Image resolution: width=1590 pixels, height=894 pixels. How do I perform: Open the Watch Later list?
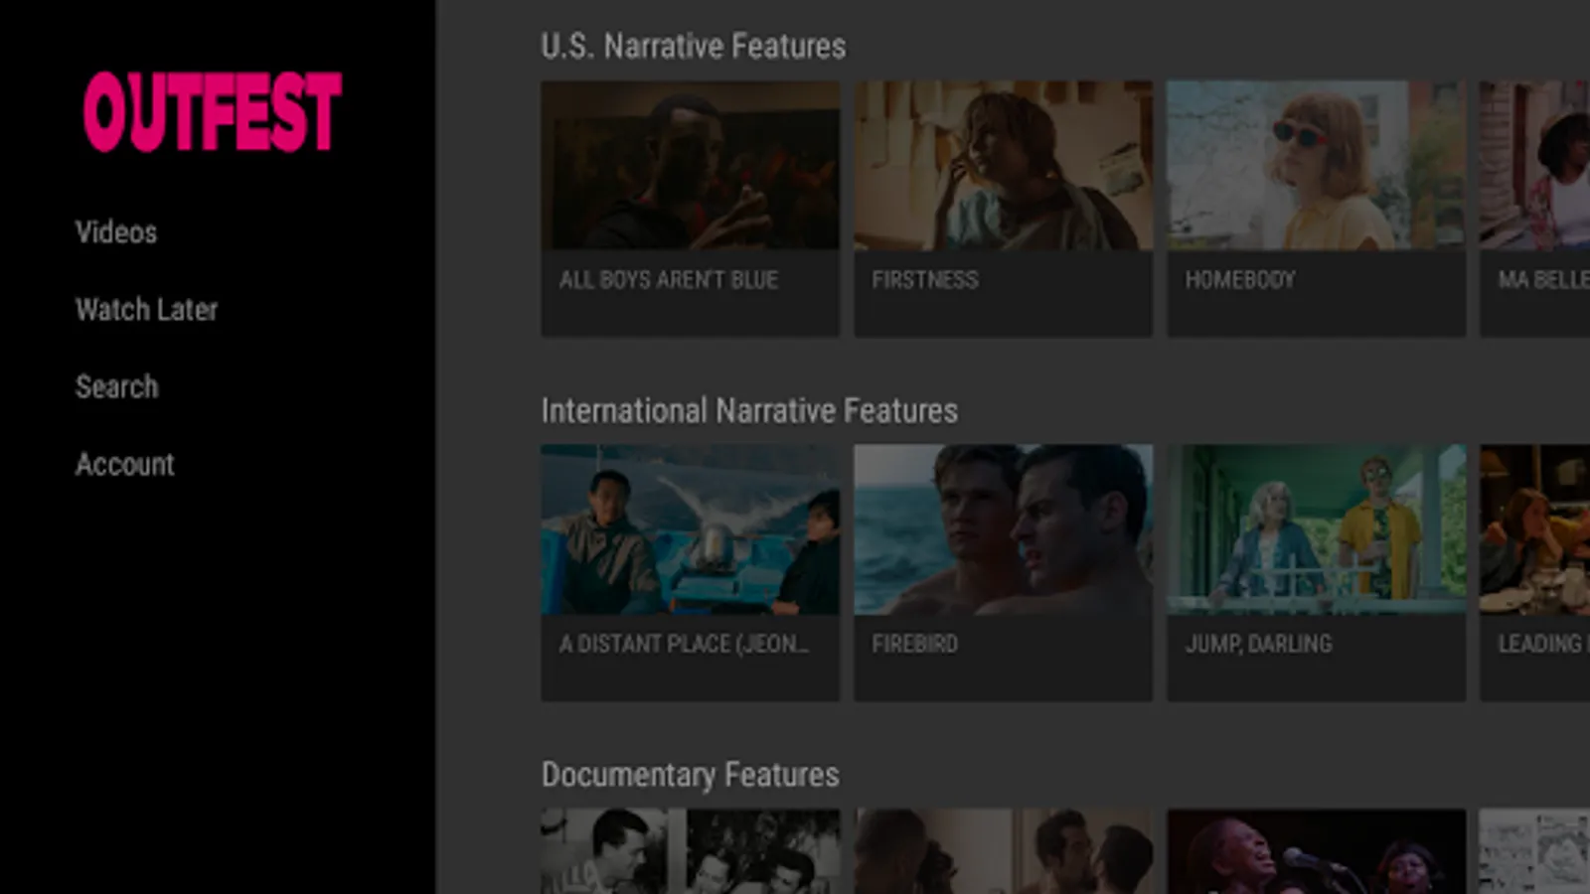pyautogui.click(x=146, y=310)
